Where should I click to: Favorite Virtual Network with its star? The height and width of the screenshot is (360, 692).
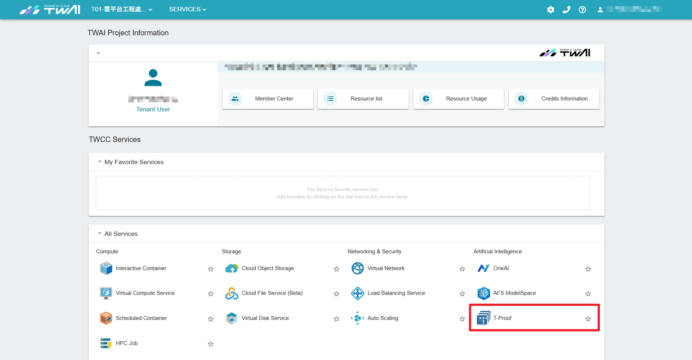pyautogui.click(x=462, y=269)
